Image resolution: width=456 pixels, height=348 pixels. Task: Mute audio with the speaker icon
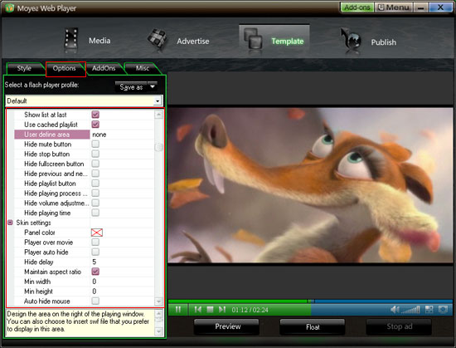395,310
